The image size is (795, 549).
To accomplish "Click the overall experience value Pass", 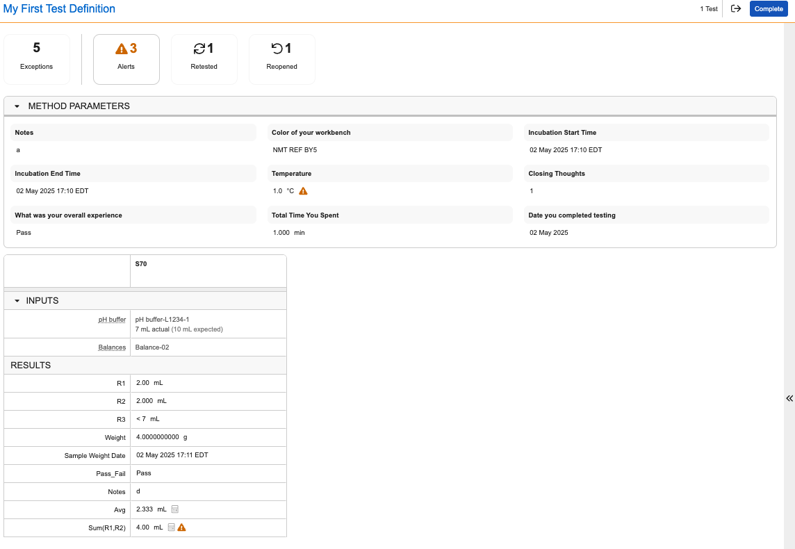I will [x=24, y=233].
